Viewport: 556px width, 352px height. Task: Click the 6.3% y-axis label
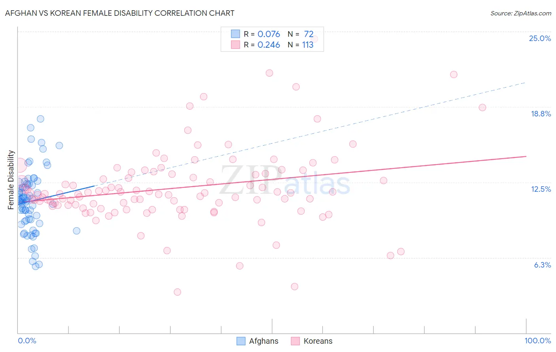tap(542, 265)
